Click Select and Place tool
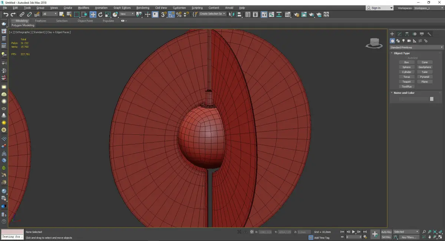445x241 pixels. (x=115, y=14)
